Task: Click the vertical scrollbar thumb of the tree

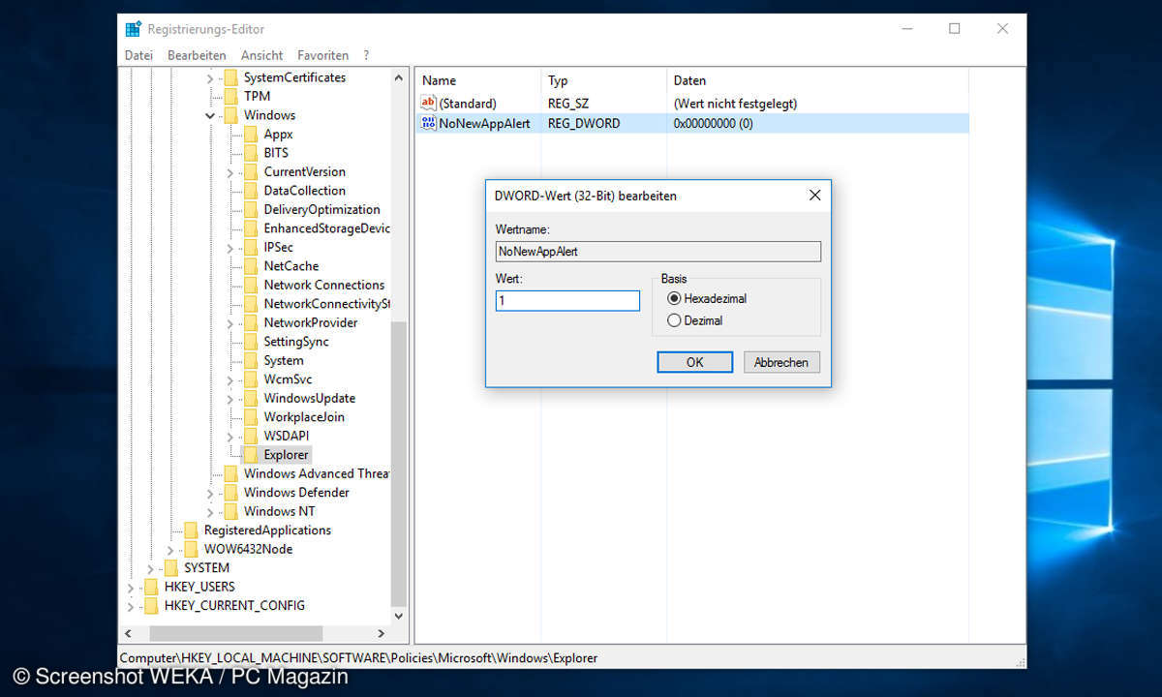Action: coord(398,464)
